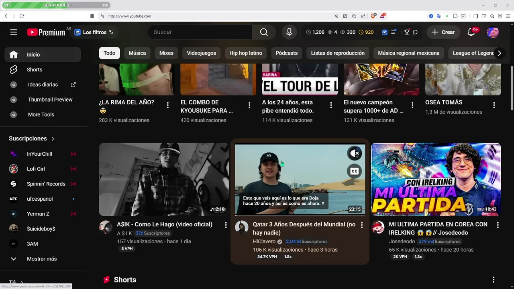Screen dimensions: 514x289
Task: Open the HiClavero channel avatar
Action: click(242, 227)
